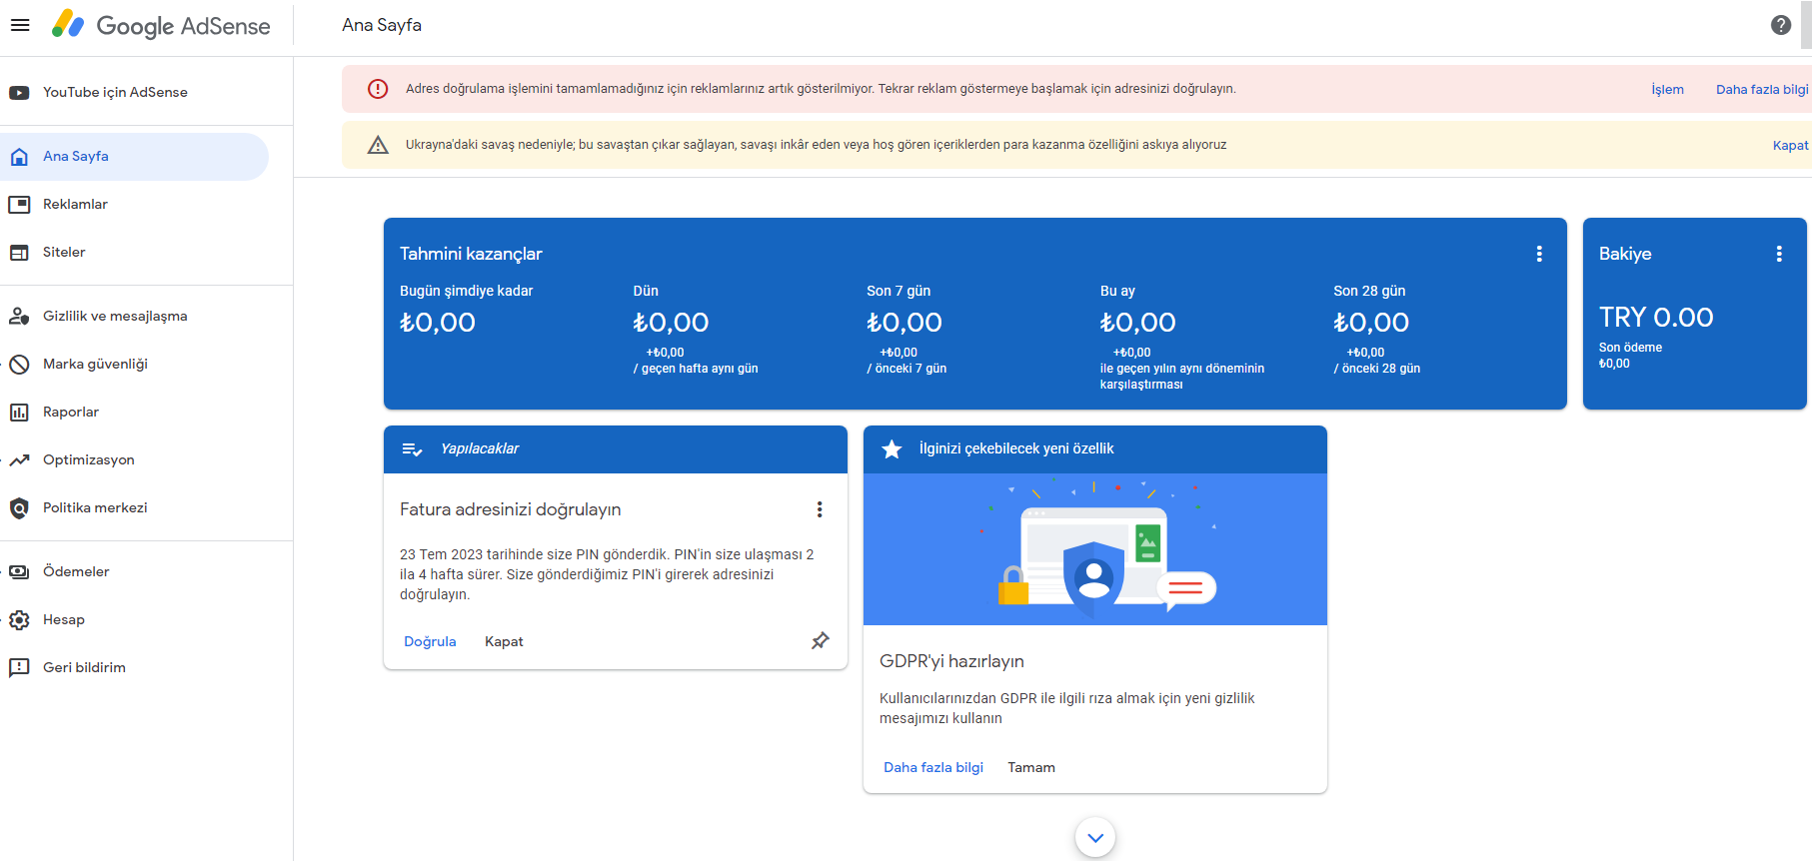Click İşlem link in address alert
Screen dimensions: 1812x861
click(x=1667, y=90)
